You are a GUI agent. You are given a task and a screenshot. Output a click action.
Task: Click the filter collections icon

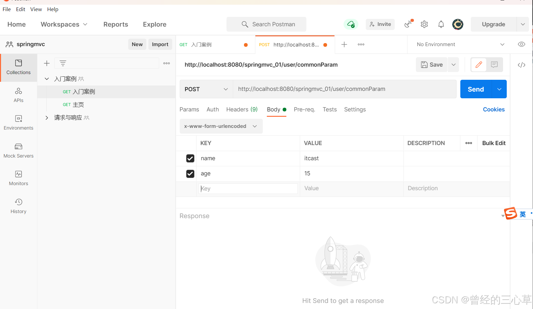(x=63, y=63)
